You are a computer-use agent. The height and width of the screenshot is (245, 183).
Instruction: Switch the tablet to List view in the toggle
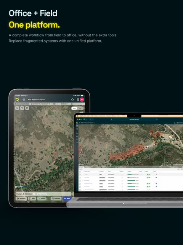[80, 108]
